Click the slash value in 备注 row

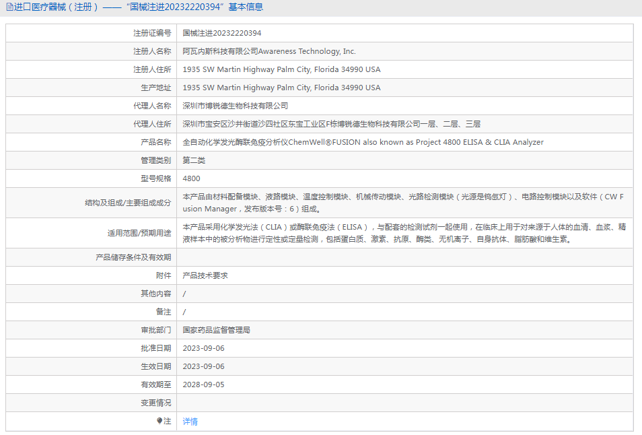[x=184, y=312]
